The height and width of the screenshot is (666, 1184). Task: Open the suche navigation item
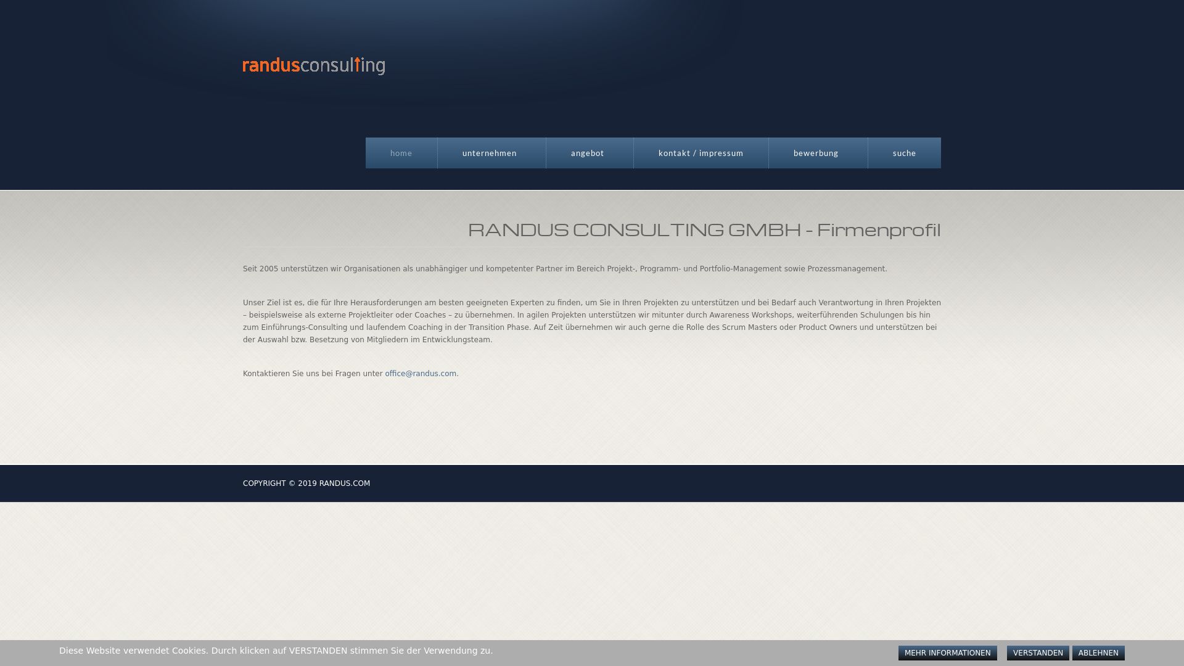[x=905, y=153]
